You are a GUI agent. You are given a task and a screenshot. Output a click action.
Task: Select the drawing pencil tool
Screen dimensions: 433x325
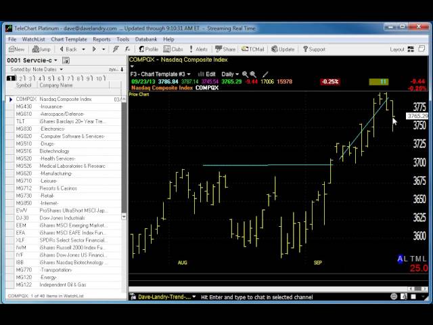point(265,74)
